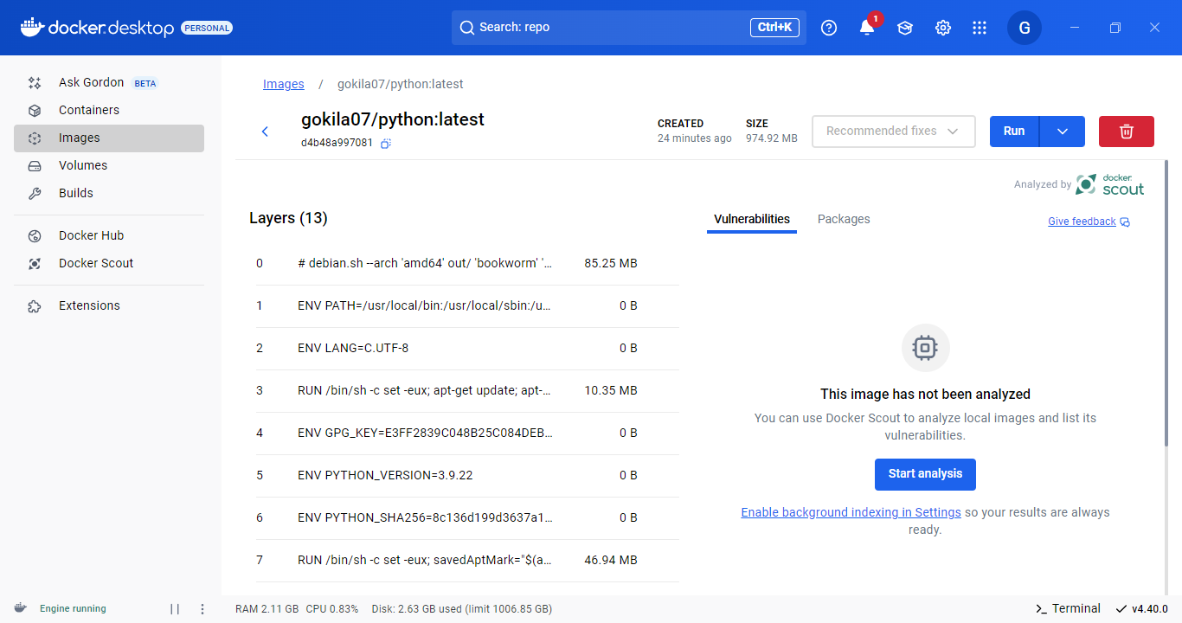Open the apps grid menu icon

point(980,28)
